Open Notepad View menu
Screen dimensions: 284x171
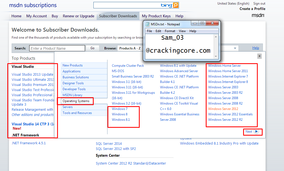tap(182, 31)
